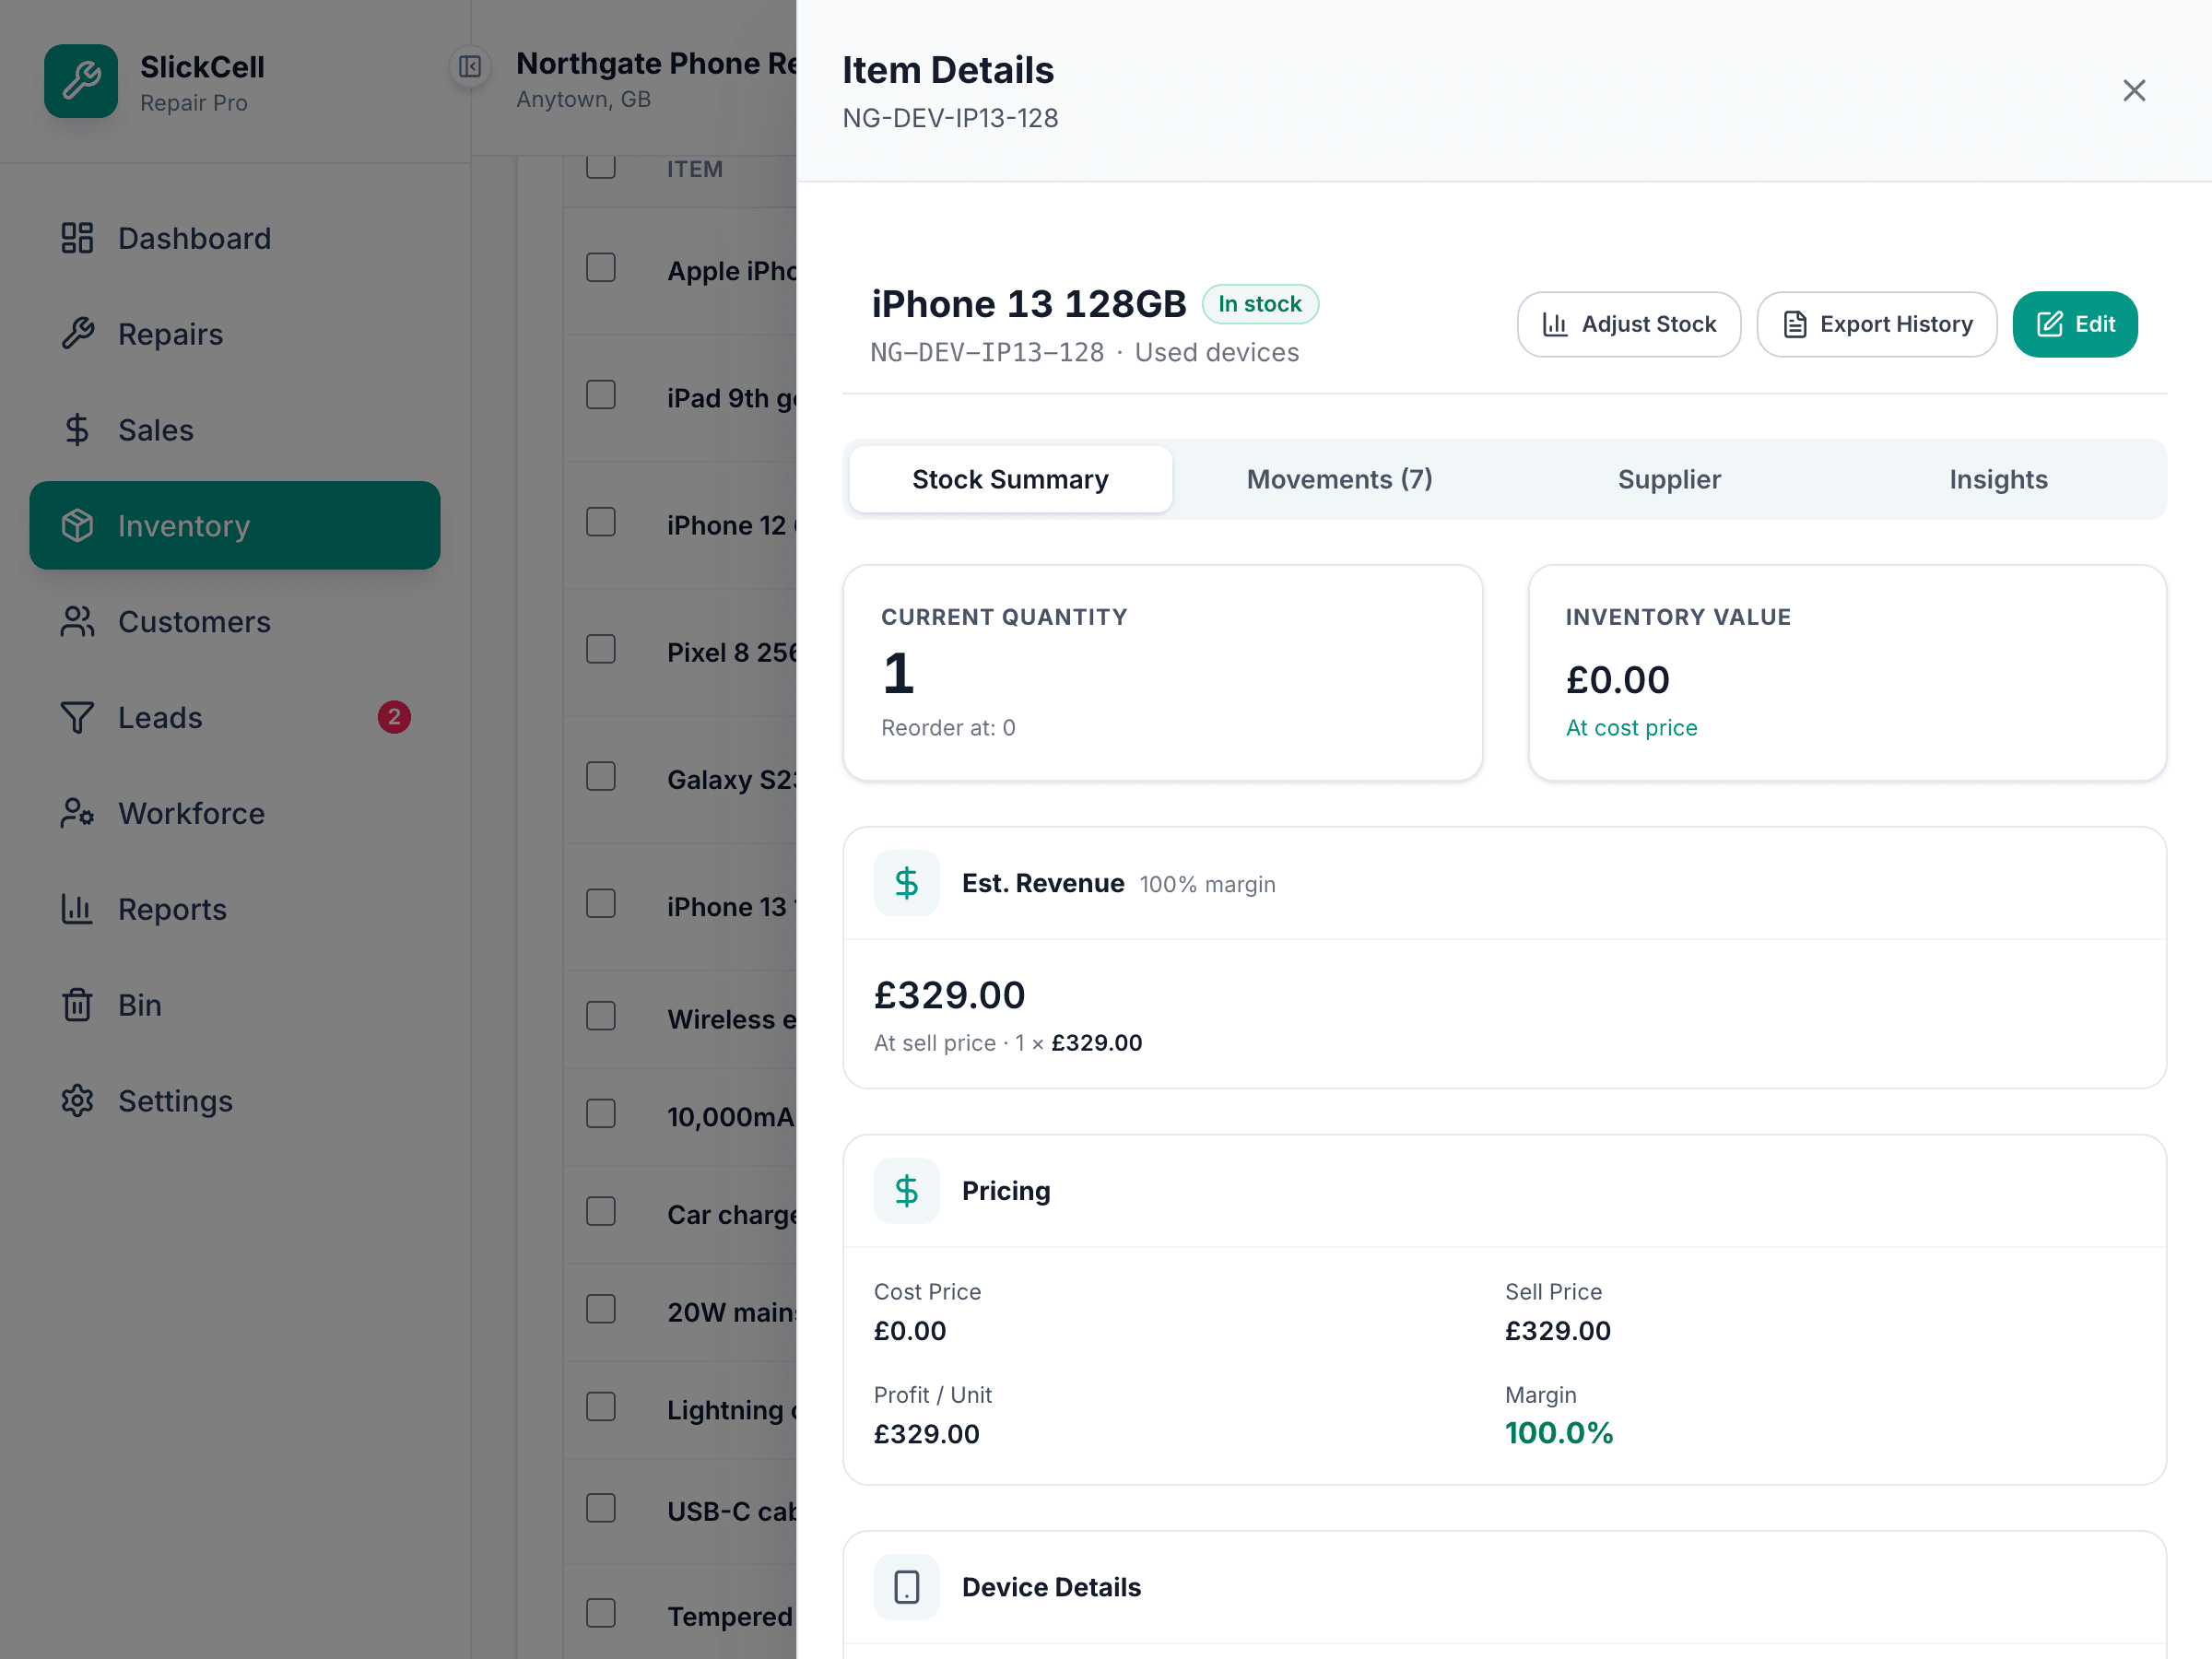Select the Car charger row checkbox
This screenshot has width=2212, height=1659.
tap(601, 1212)
